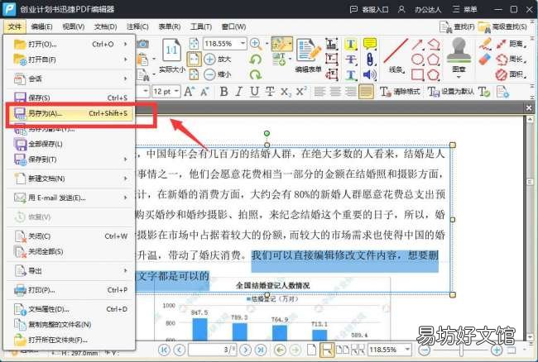
Task: Expand the 保存到(T) submenu
Action: (x=70, y=160)
